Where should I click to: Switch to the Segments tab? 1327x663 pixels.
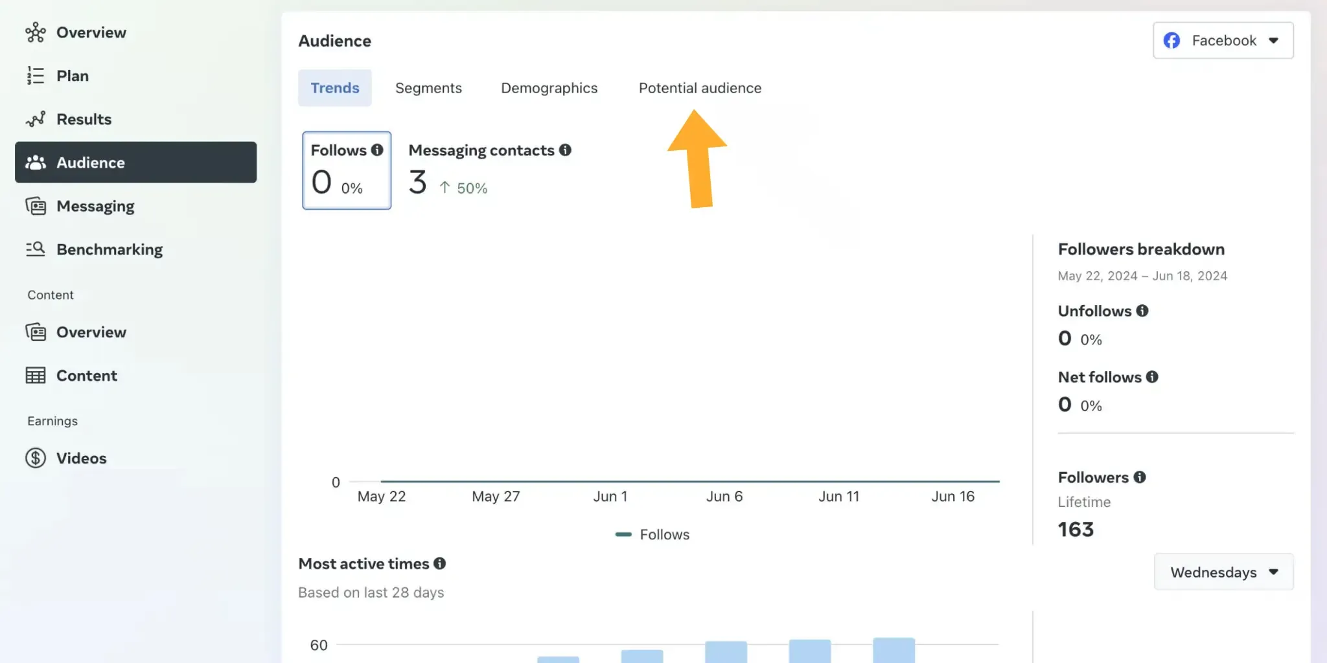[428, 88]
